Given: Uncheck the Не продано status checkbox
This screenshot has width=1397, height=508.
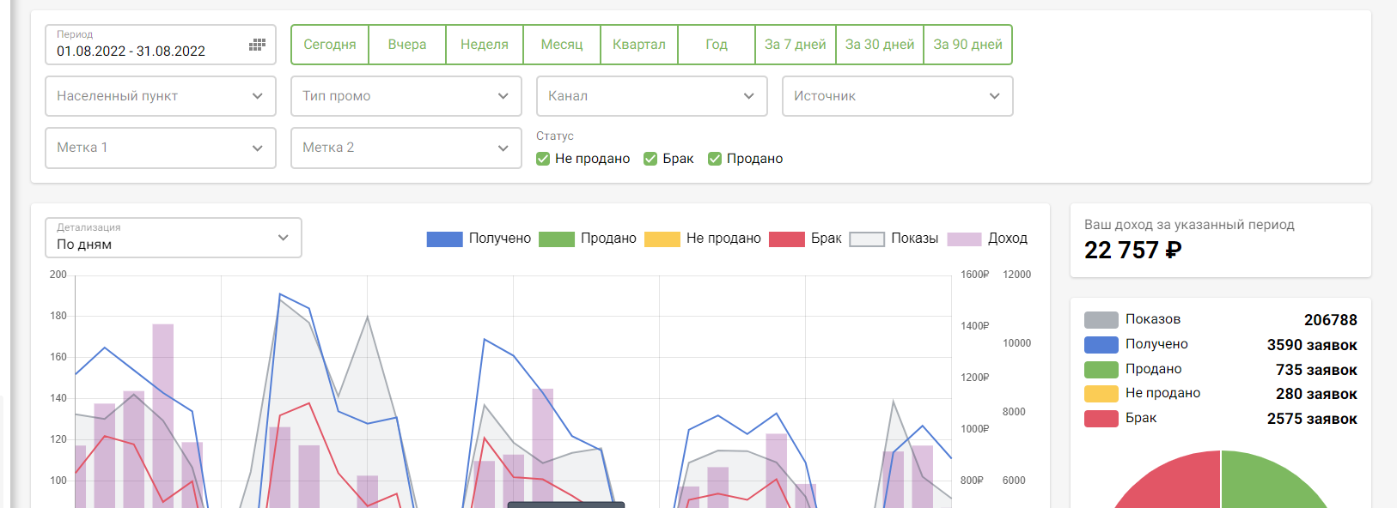Looking at the screenshot, I should [x=543, y=159].
